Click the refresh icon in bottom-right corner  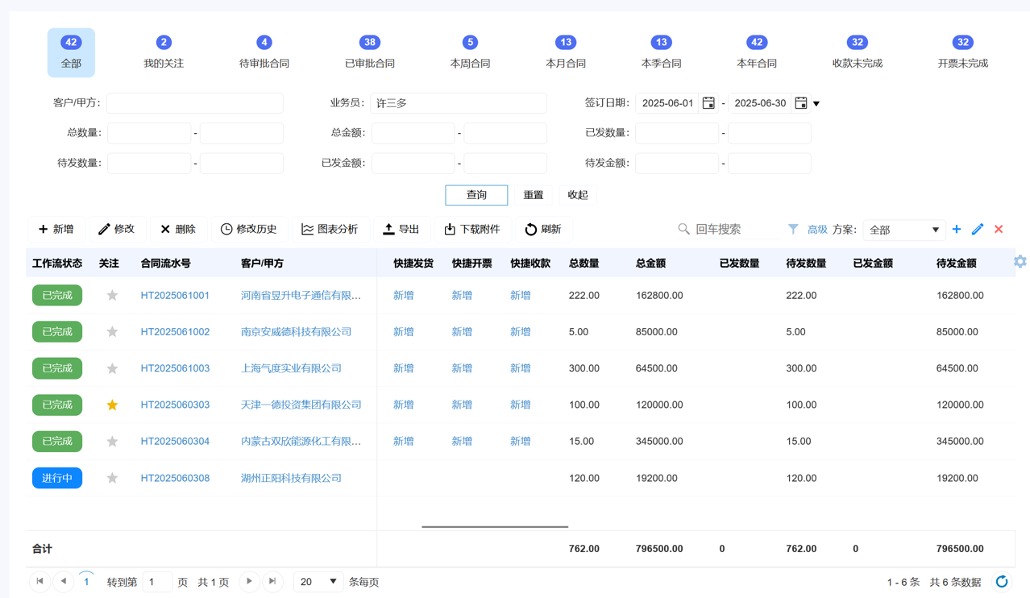[x=1002, y=582]
